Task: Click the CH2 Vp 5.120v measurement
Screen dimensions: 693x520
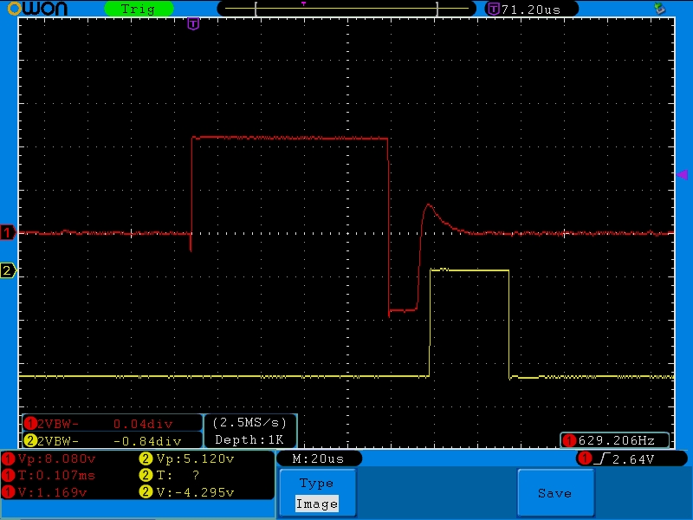Action: pyautogui.click(x=195, y=458)
